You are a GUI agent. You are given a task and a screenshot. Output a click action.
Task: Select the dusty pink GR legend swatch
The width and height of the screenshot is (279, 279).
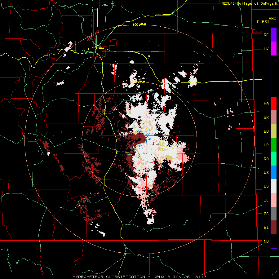click(274, 117)
